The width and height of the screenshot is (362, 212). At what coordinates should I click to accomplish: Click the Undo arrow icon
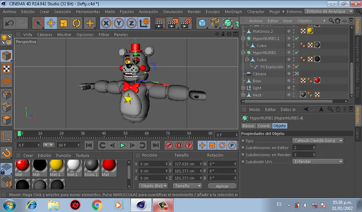point(9,23)
